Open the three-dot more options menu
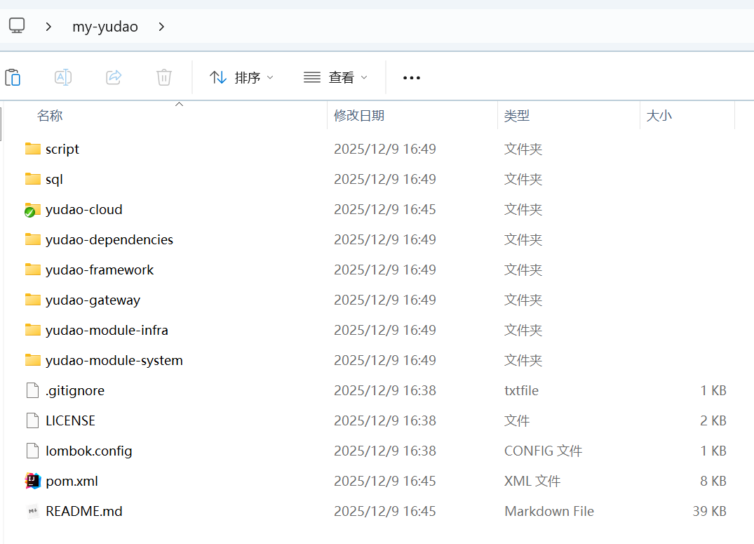The height and width of the screenshot is (544, 754). point(412,77)
